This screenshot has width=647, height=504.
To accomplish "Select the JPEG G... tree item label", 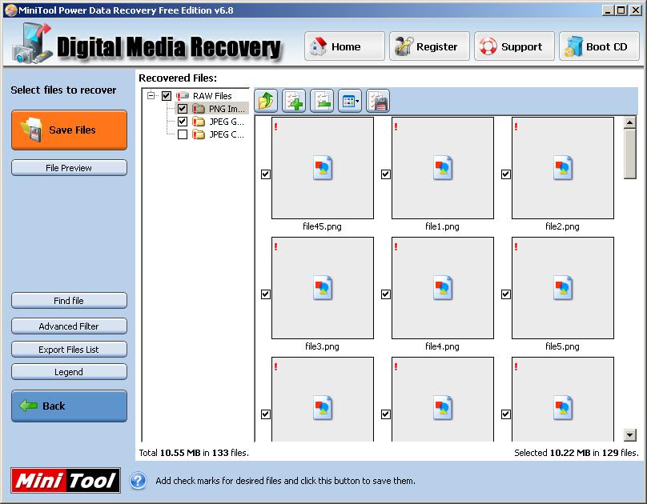I will [227, 122].
